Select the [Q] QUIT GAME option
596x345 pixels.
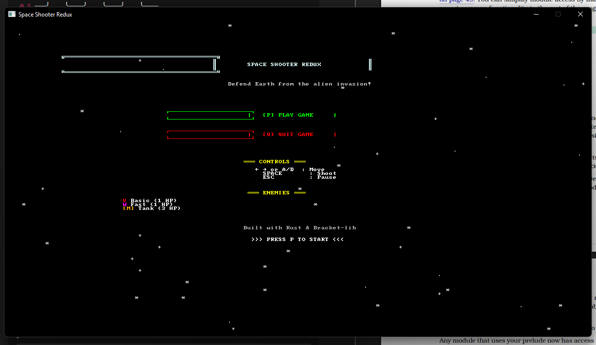point(288,134)
